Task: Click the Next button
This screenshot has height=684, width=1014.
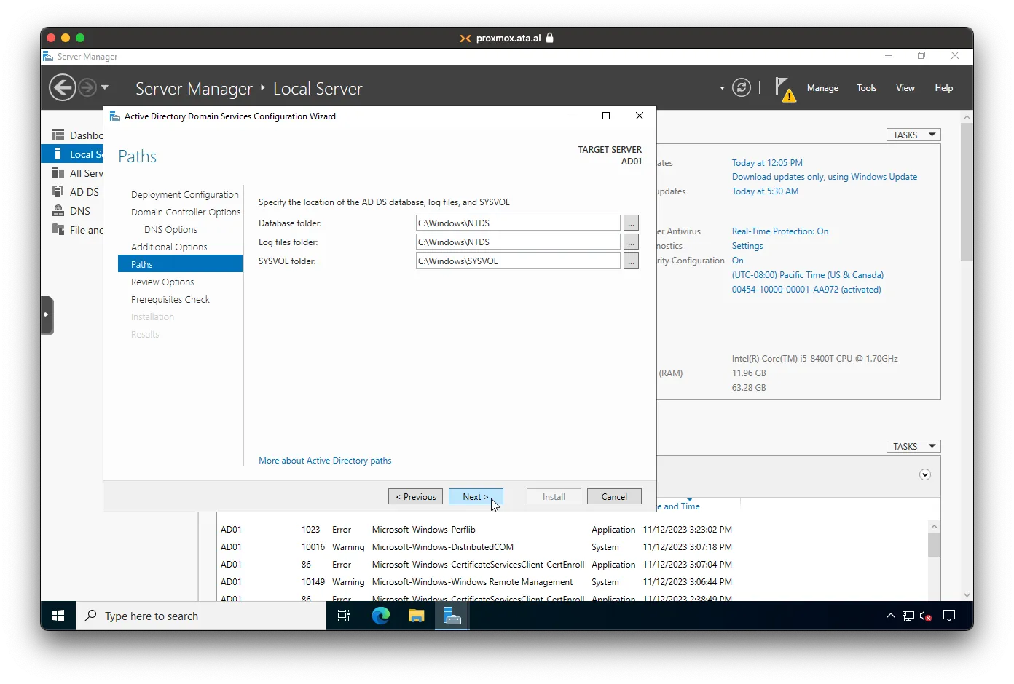Action: click(476, 496)
